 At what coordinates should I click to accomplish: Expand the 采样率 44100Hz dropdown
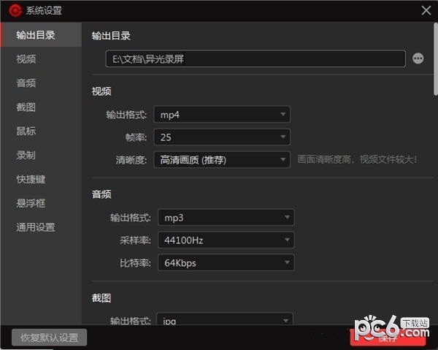click(x=226, y=240)
